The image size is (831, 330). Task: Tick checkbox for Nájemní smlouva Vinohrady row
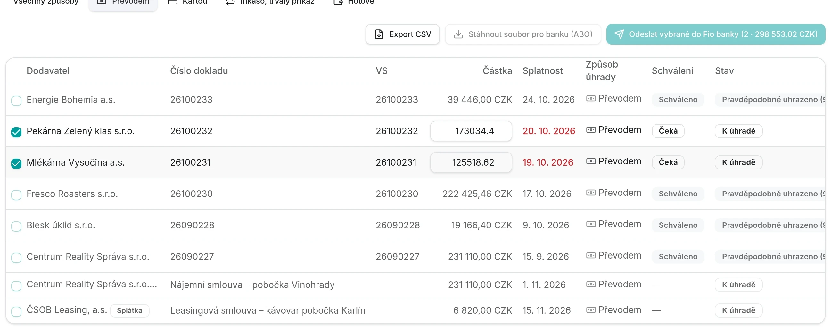16,285
